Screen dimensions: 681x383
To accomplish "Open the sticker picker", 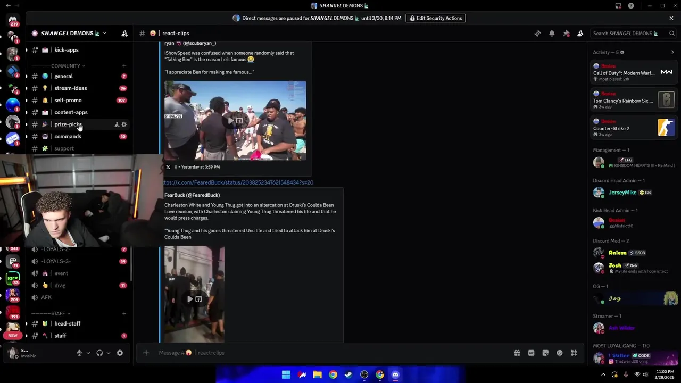I will [x=545, y=353].
